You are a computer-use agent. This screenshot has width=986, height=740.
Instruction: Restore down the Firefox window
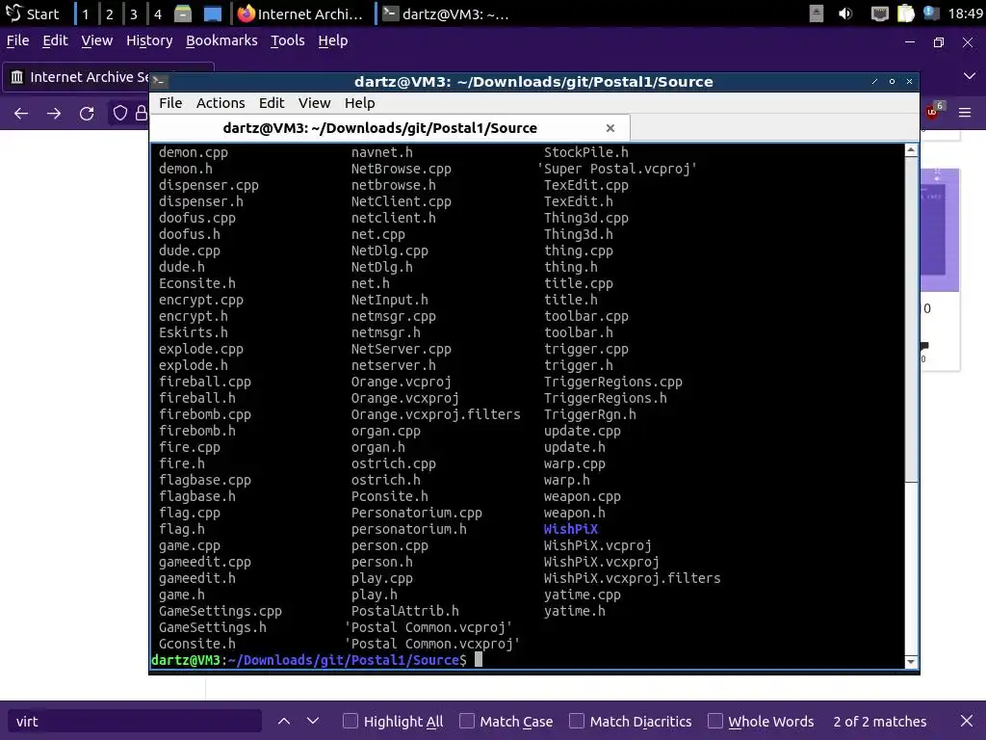pos(938,42)
